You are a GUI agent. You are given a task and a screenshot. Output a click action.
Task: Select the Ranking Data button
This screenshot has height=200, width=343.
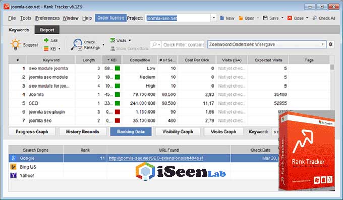(131, 131)
